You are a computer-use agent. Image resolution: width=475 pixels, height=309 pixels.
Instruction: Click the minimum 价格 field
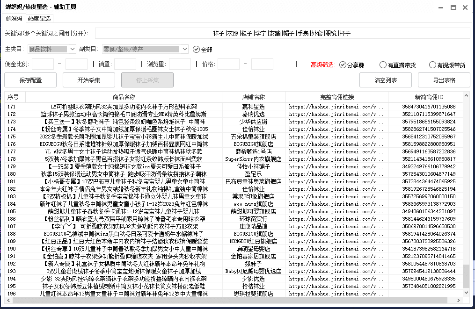point(229,64)
